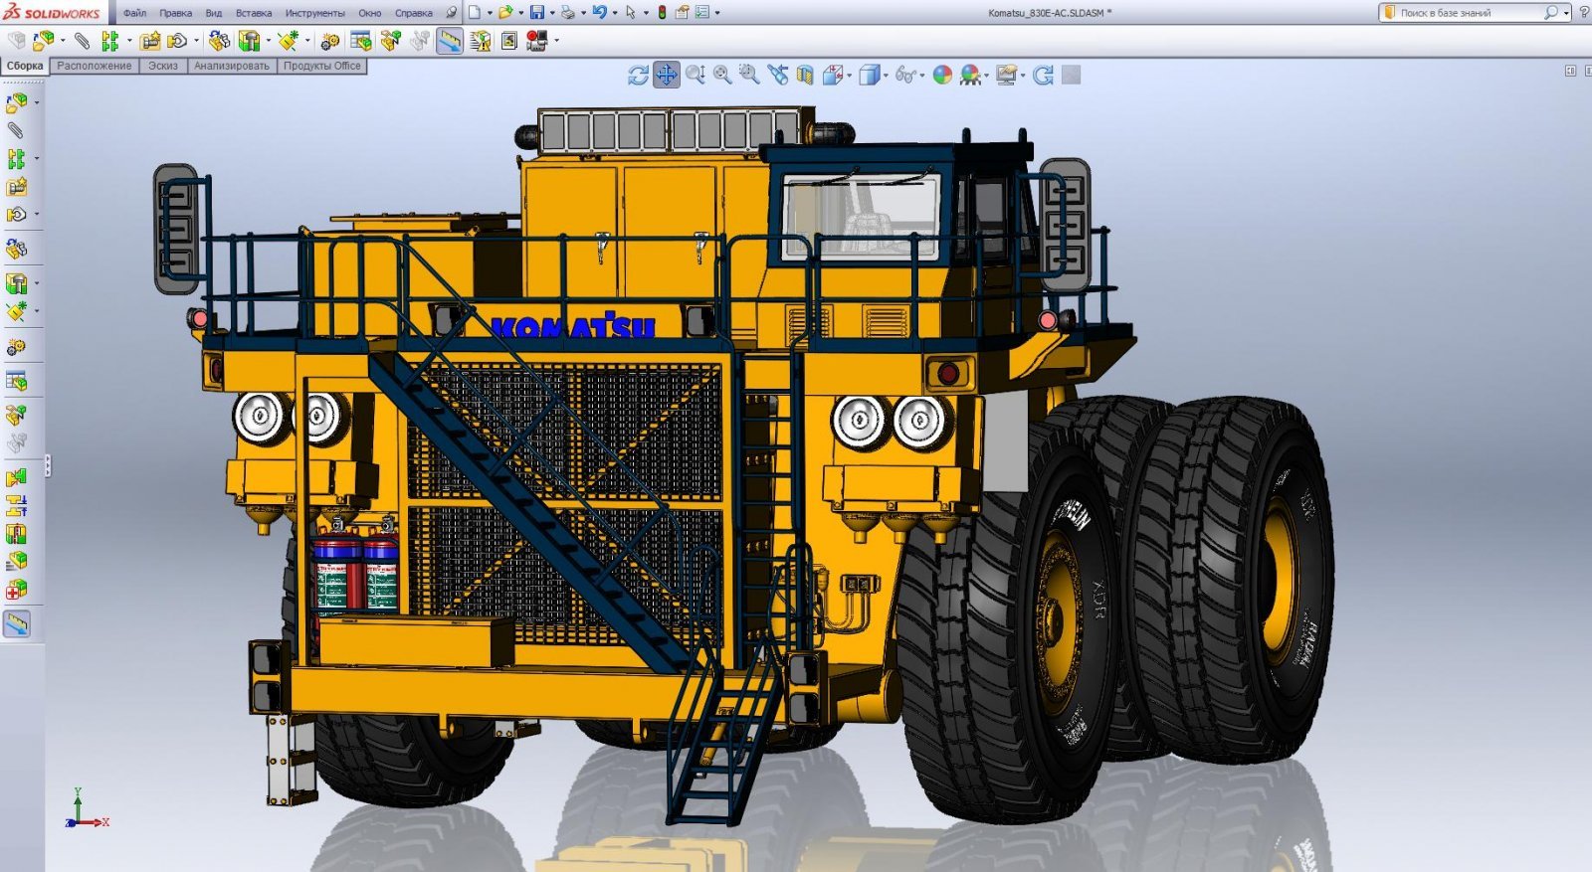The width and height of the screenshot is (1592, 872).
Task: Switch to the Эскиз tab
Action: [162, 66]
